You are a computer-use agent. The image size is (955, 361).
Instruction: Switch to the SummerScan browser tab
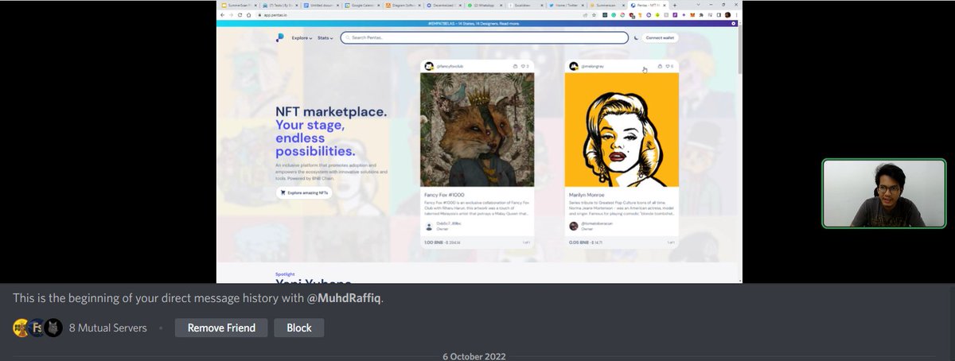236,5
